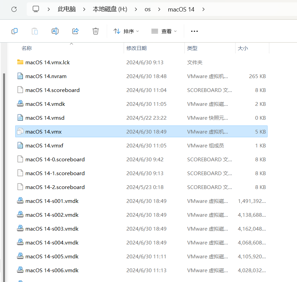Sort by 修改日期 column header
The height and width of the screenshot is (282, 297).
point(137,48)
